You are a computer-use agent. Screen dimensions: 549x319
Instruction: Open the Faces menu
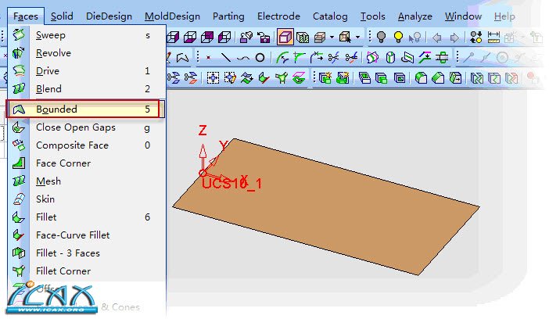point(26,16)
